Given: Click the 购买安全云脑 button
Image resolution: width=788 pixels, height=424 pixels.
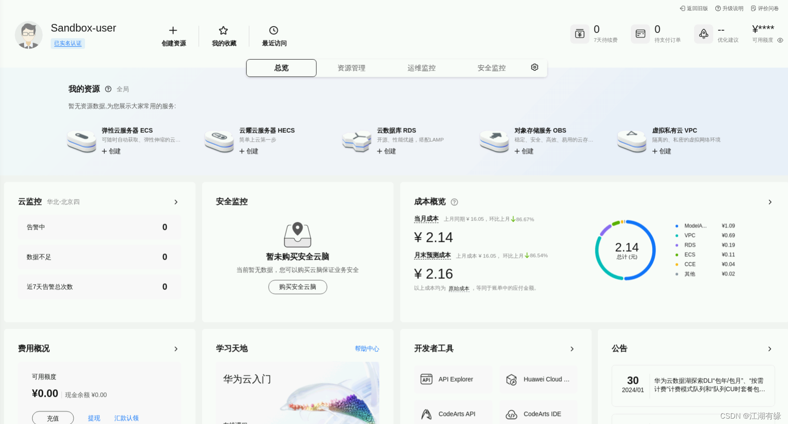Looking at the screenshot, I should (298, 287).
